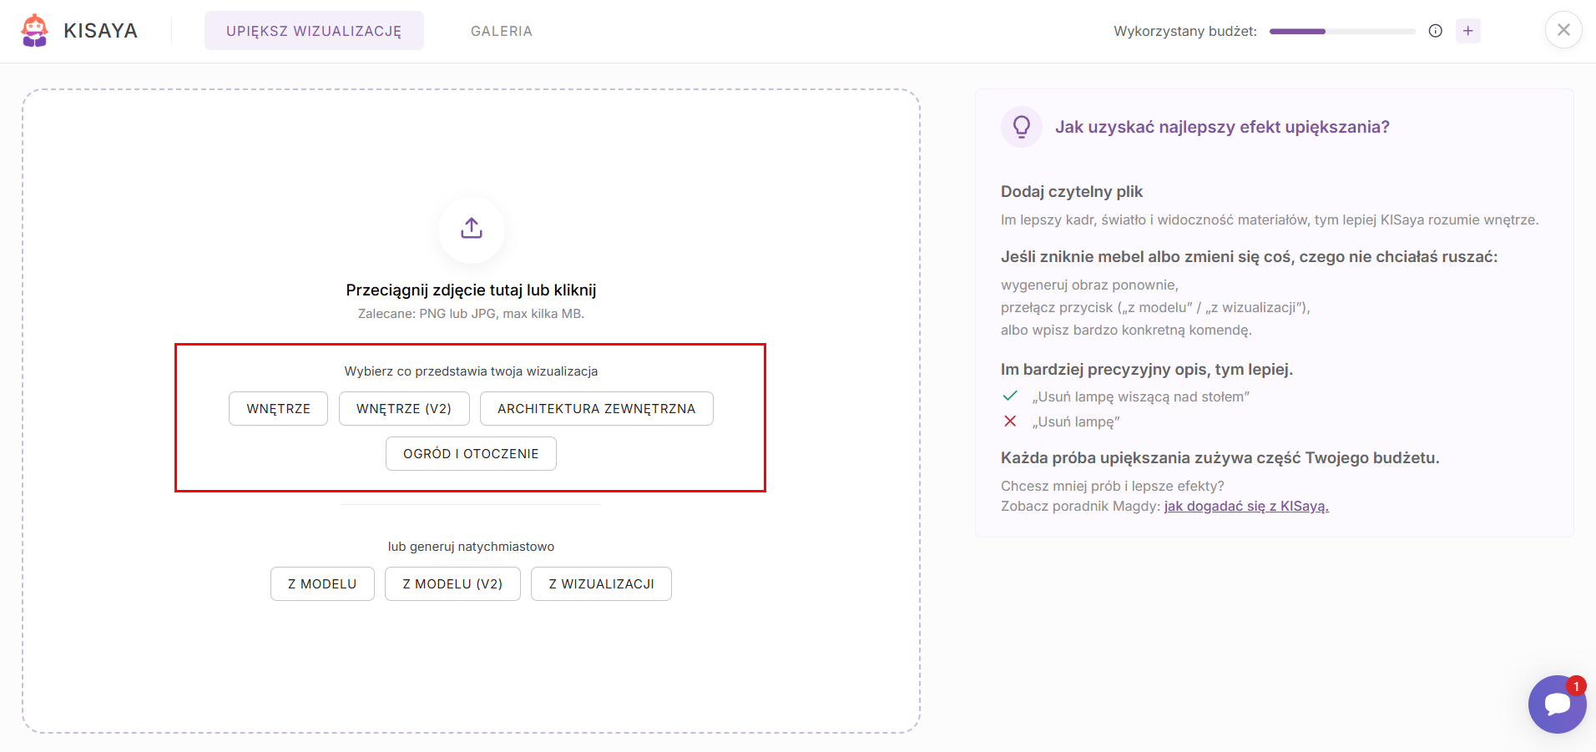
Task: Click the KISAYA brand name
Action: click(x=100, y=31)
